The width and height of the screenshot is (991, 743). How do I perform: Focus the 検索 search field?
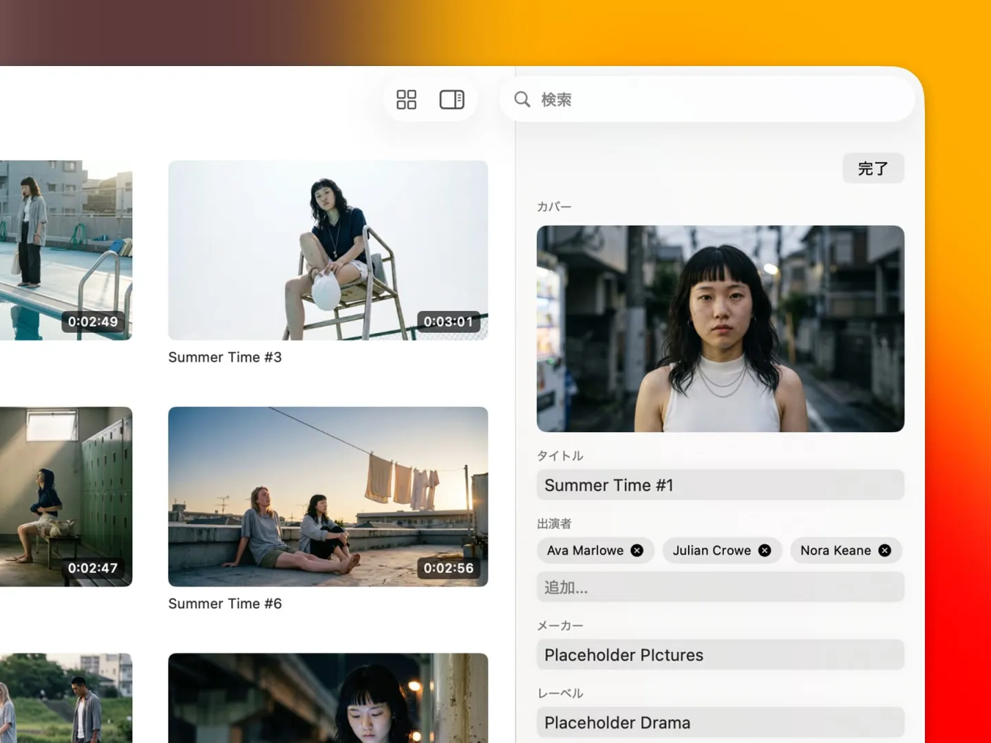click(x=708, y=100)
